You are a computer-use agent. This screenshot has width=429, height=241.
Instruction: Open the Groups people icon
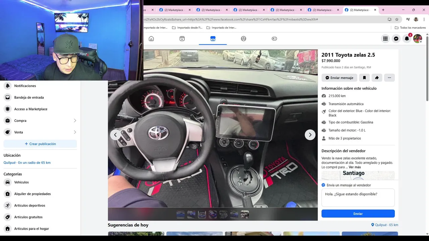click(244, 38)
